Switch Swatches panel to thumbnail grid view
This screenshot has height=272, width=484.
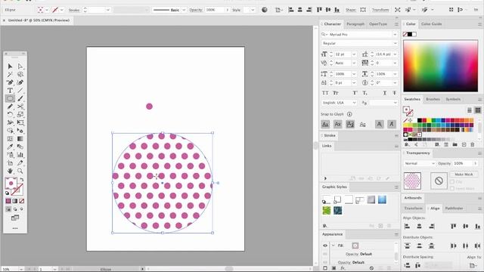[477, 110]
